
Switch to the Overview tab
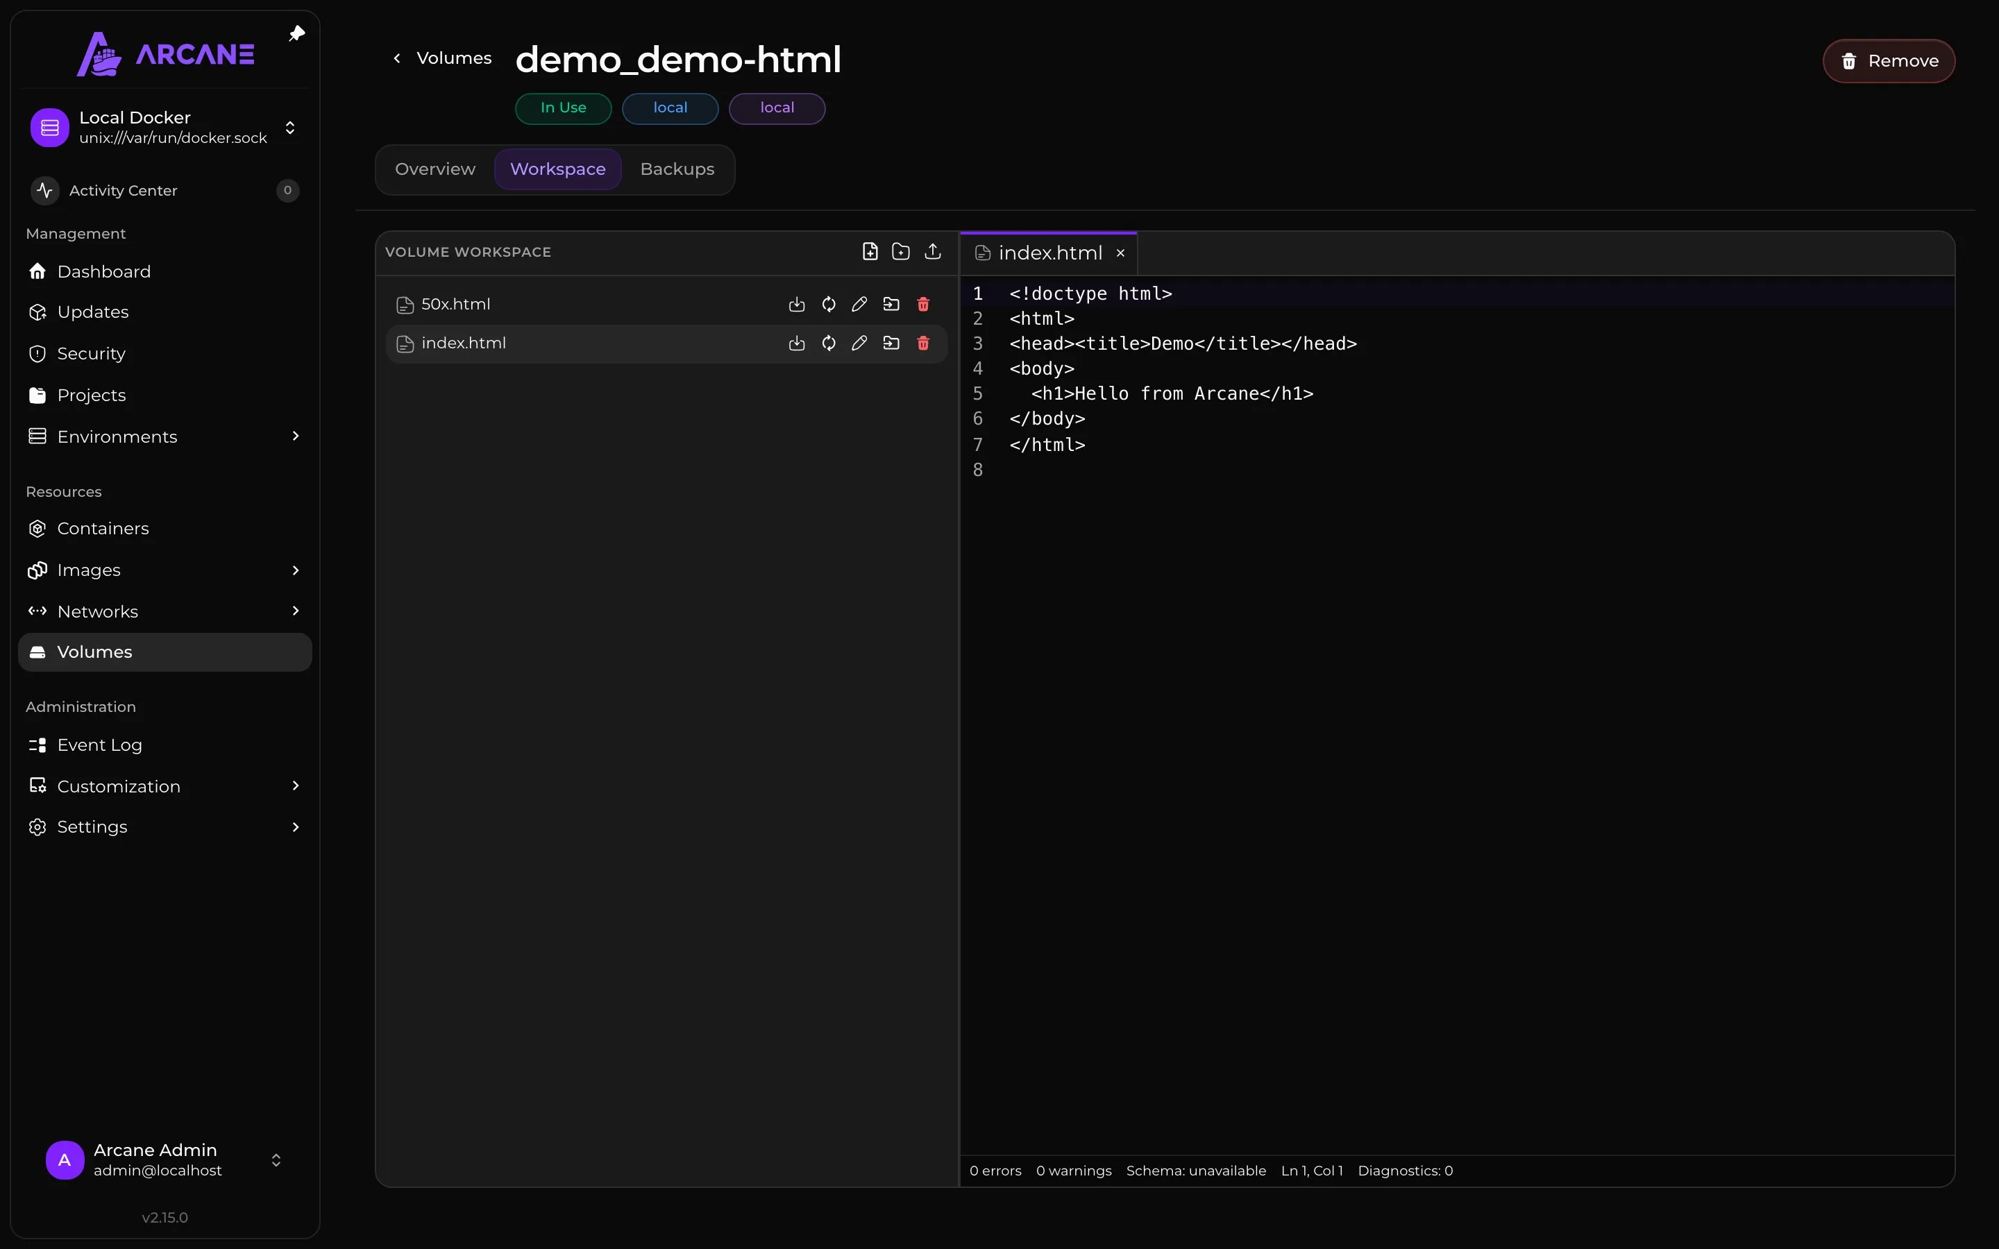coord(435,169)
